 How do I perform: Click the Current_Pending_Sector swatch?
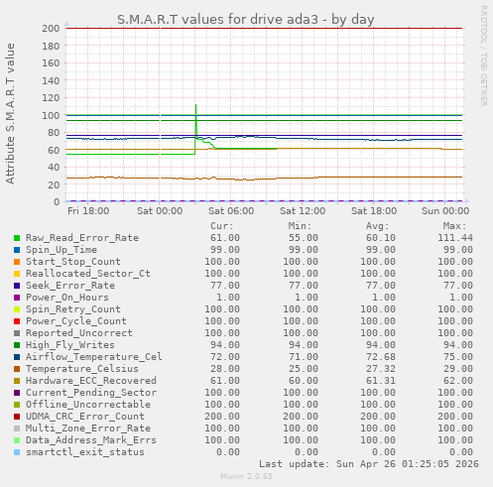[x=17, y=393]
